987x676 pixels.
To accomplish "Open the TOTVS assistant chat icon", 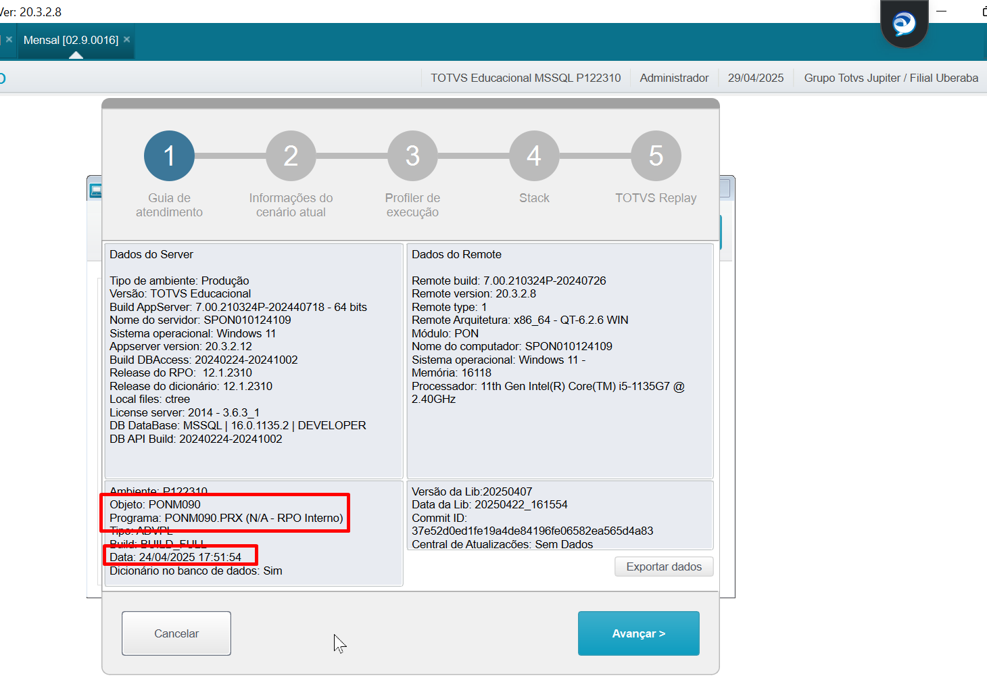I will 904,24.
